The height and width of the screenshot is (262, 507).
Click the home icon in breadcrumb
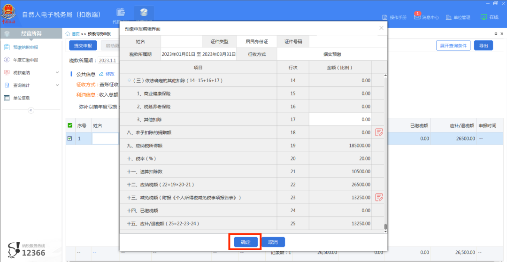68,34
